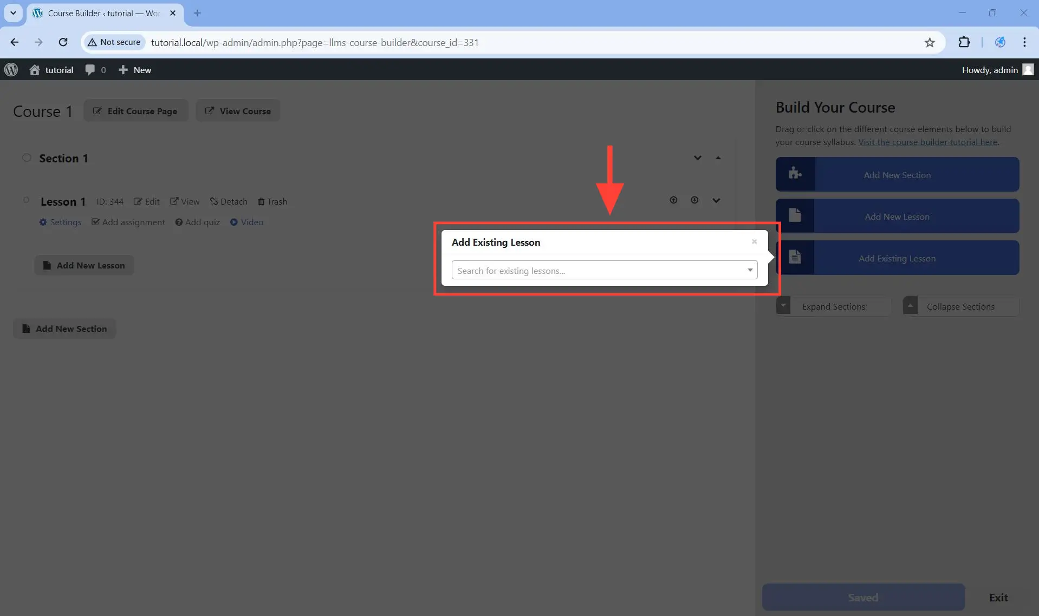
Task: Move Section 1 down with the chevron
Action: (x=698, y=158)
